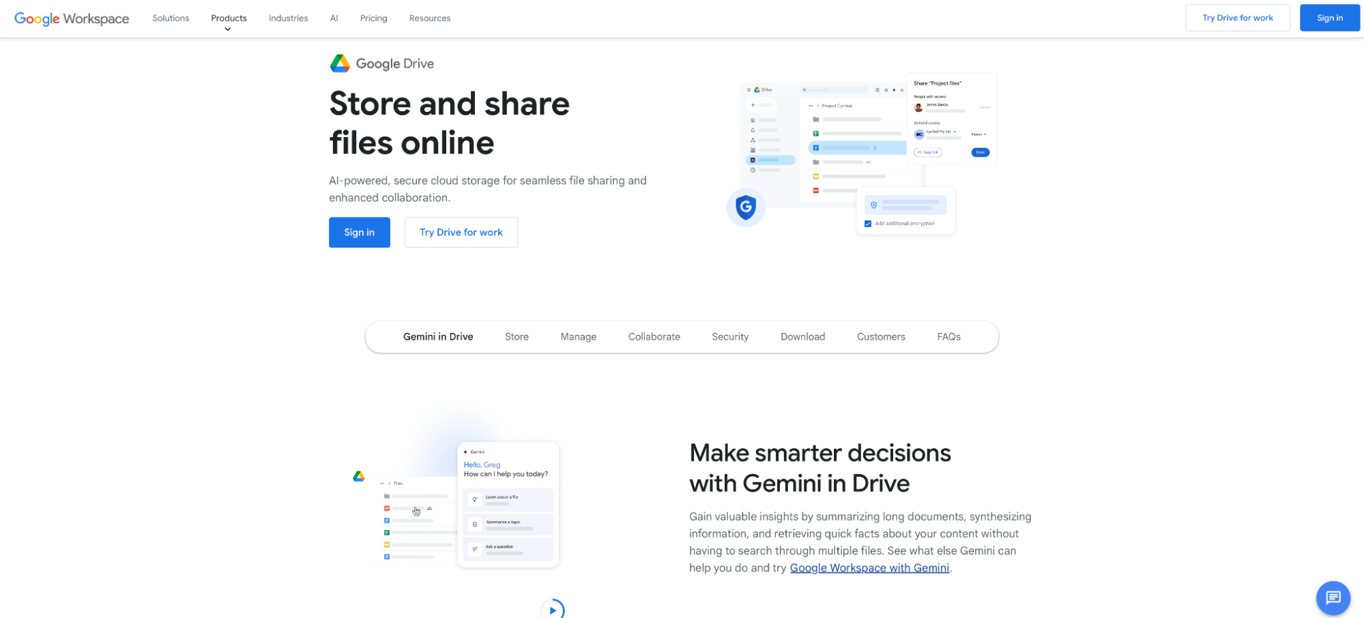Click James Garcia's avatar in the Share dialog
Screen dimensions: 1364x618
918,108
